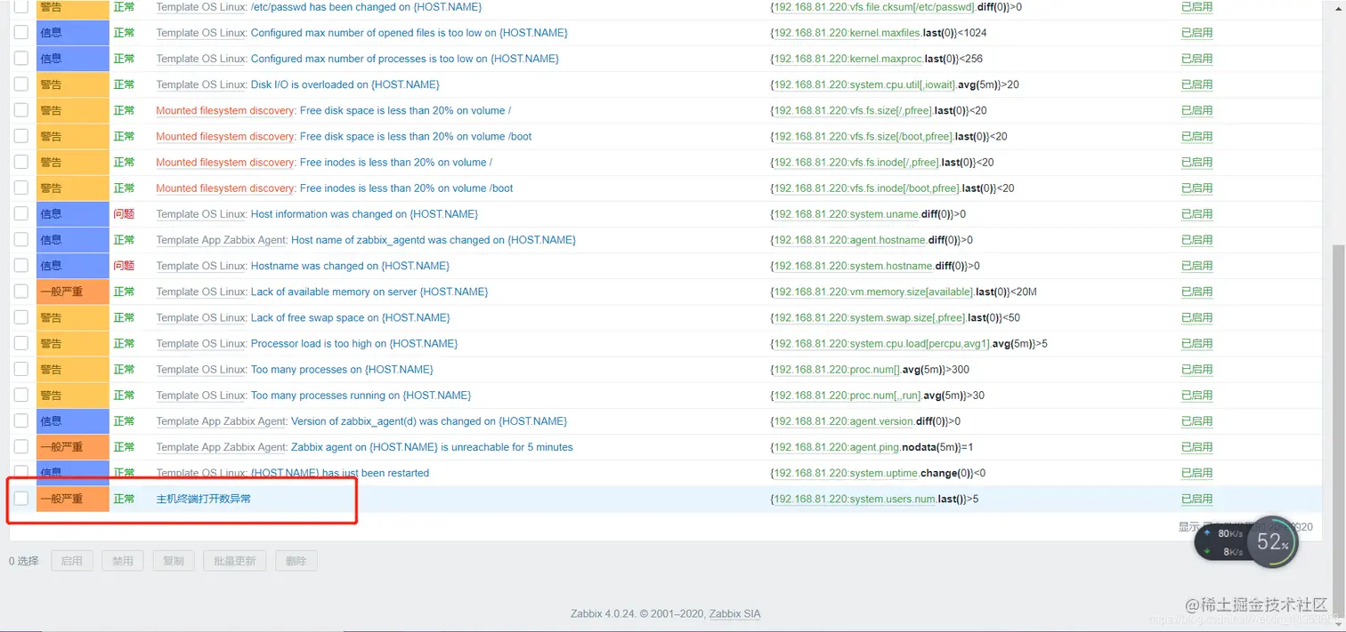Open item link system.cpu.load[percpu,avg1] expression
This screenshot has width=1346, height=632.
[x=881, y=343]
